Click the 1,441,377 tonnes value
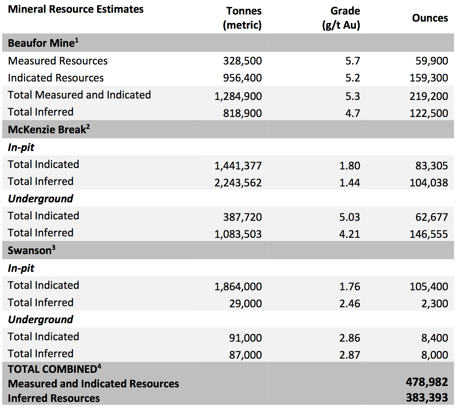 [238, 166]
